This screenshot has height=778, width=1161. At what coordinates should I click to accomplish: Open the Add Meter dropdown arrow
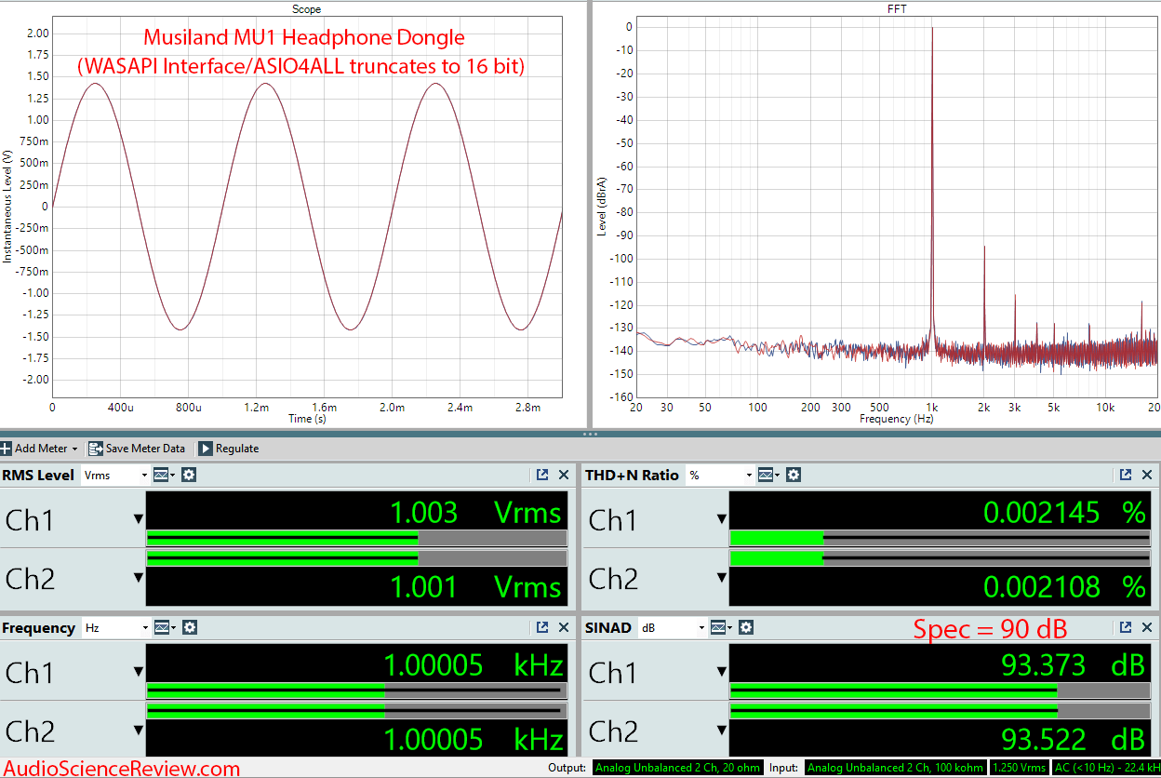pyautogui.click(x=74, y=449)
